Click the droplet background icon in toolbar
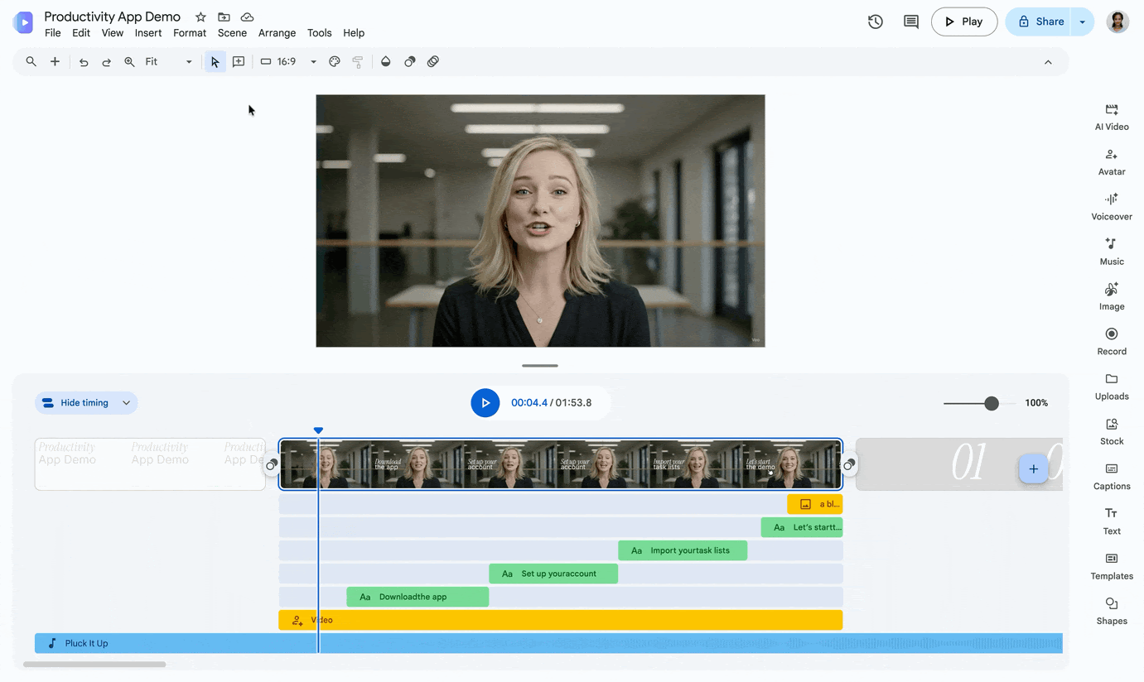 click(x=385, y=61)
